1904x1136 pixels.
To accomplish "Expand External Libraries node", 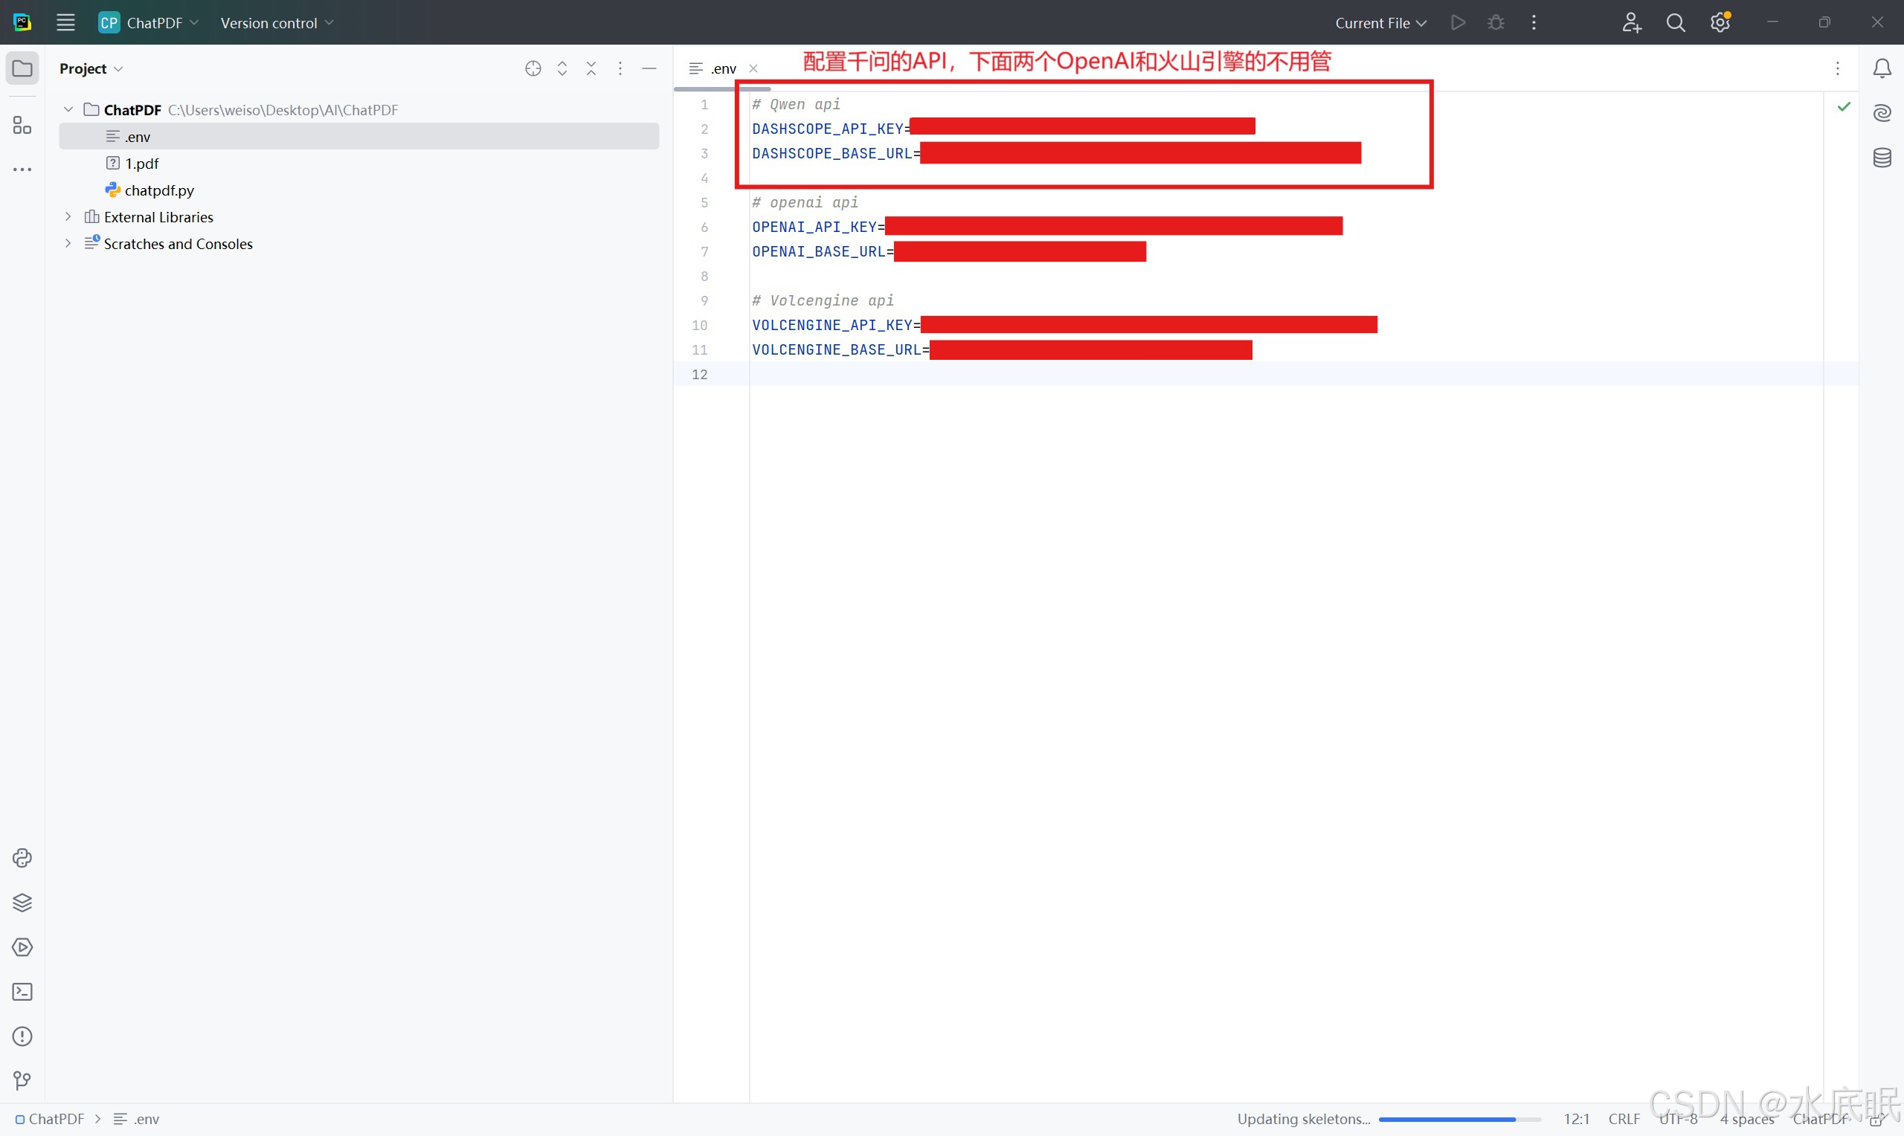I will [68, 216].
